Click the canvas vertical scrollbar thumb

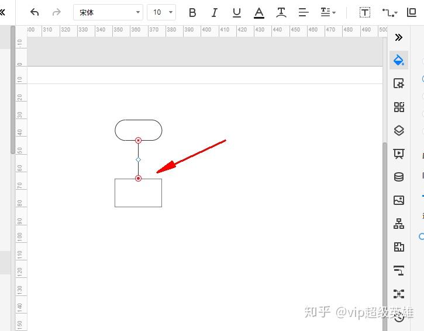[385, 236]
